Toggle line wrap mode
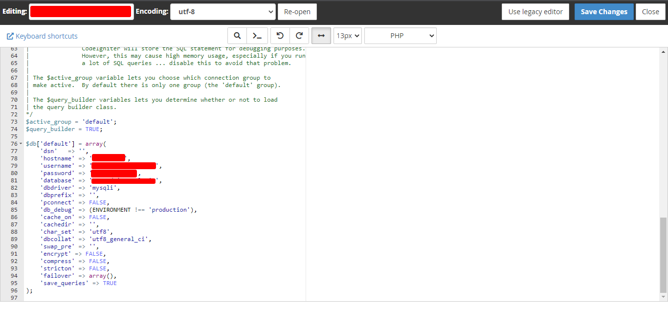The height and width of the screenshot is (309, 668). tap(321, 36)
